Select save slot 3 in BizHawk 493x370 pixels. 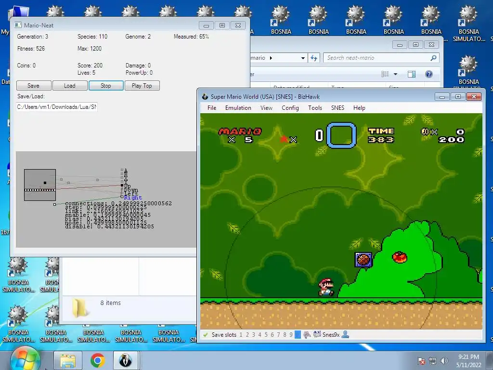pyautogui.click(x=253, y=335)
